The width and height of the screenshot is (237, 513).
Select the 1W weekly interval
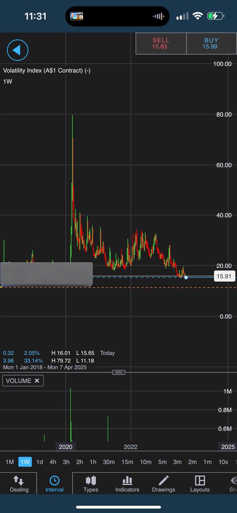25,462
